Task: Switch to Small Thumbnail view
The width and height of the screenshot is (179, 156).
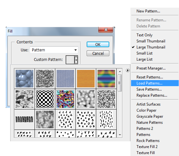Action: pyautogui.click(x=151, y=41)
